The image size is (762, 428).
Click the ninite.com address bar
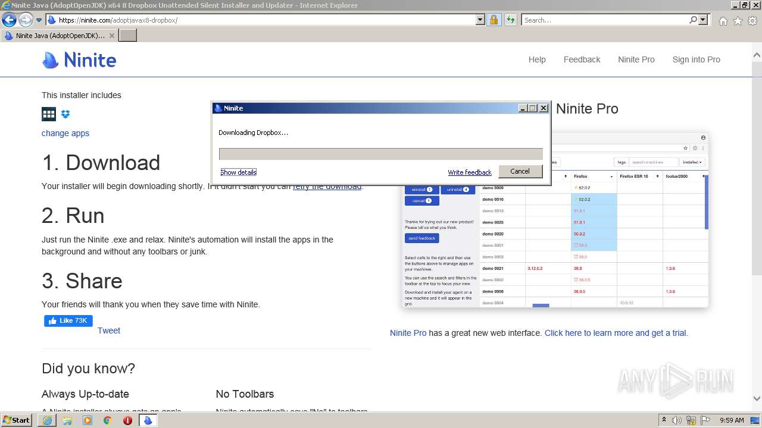(261, 20)
